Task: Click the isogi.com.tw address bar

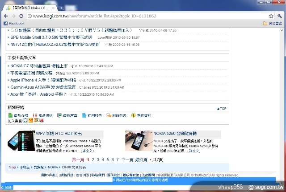Action: [134, 16]
